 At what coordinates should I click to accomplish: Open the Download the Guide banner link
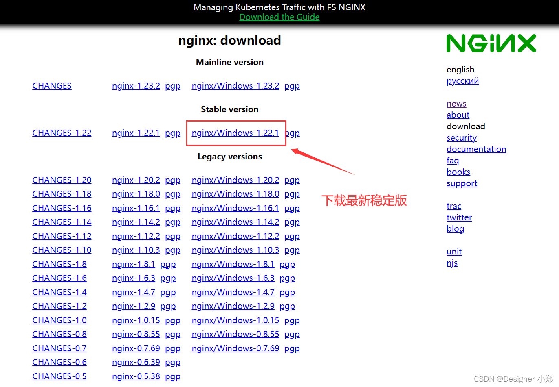click(x=279, y=17)
